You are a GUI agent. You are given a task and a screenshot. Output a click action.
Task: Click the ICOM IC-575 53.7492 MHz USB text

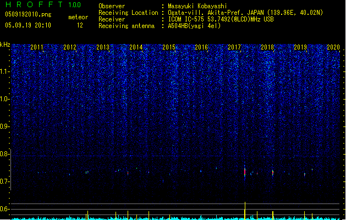(221, 19)
